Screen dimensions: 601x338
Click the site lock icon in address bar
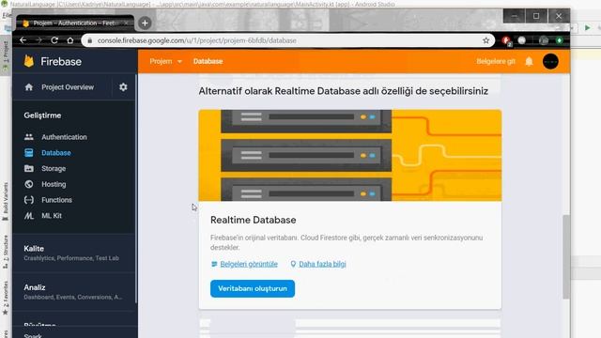point(90,40)
